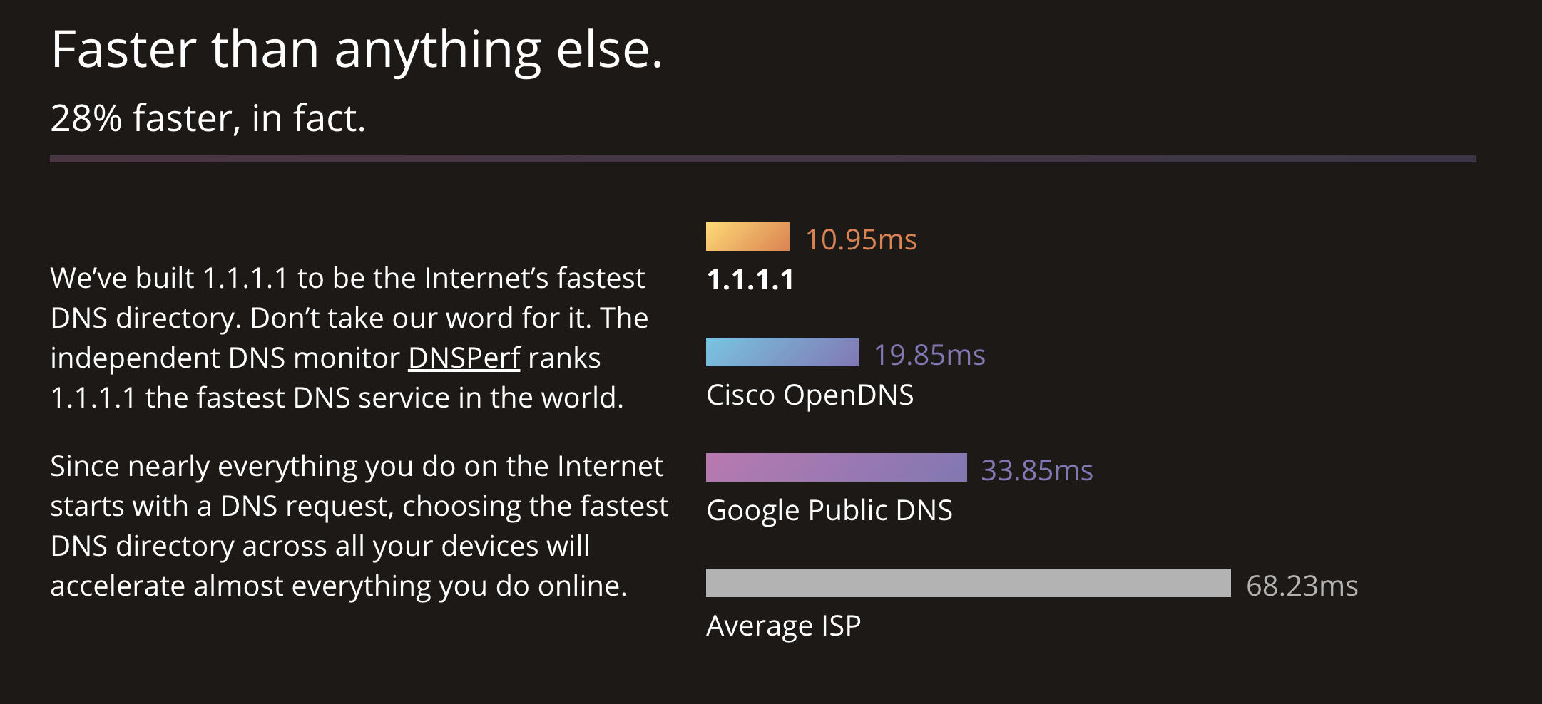
Task: Select the 10.95ms value label
Action: point(861,239)
